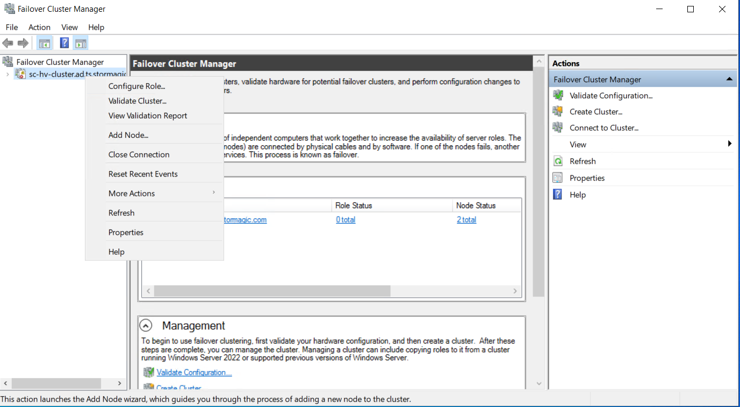Click the Connect to Cluster icon in Actions
This screenshot has height=407, width=740.
558,128
